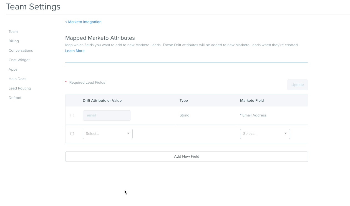Screen dimensions: 350x206
Task: Open the Learn More link
Action: (x=75, y=51)
